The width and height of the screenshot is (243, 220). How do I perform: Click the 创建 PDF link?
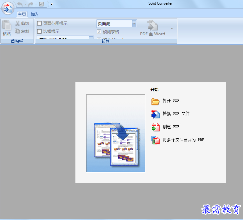[x=171, y=127]
